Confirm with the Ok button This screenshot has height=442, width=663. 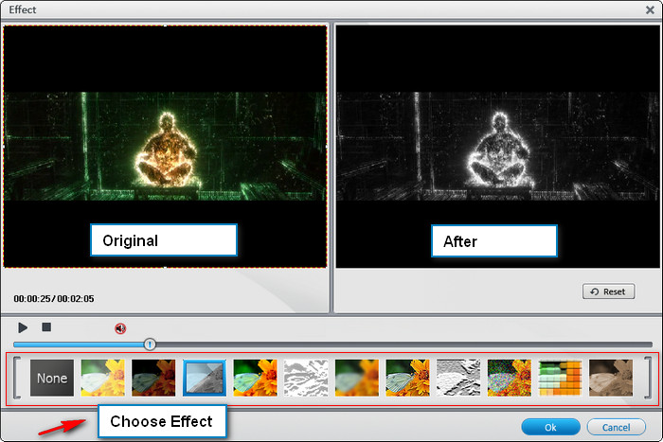pyautogui.click(x=550, y=427)
